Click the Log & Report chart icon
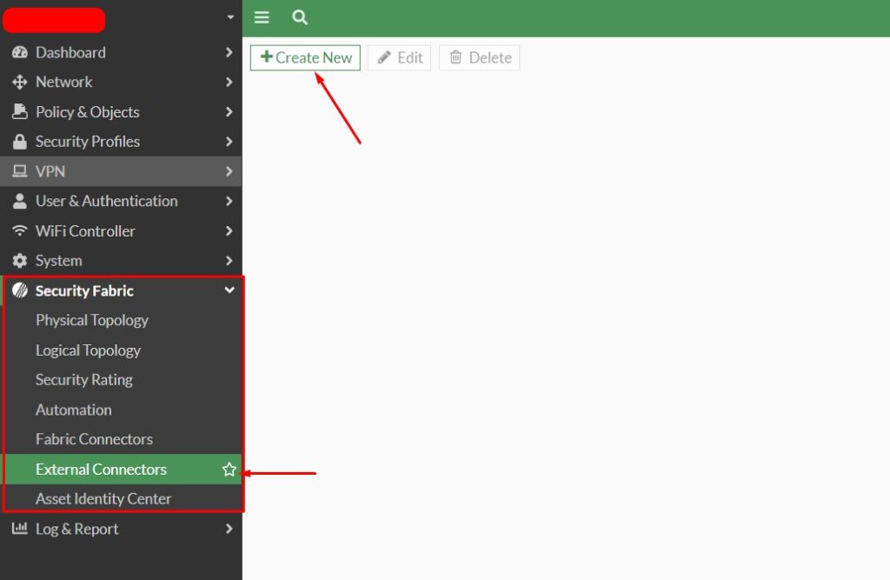This screenshot has width=890, height=580. 19,529
